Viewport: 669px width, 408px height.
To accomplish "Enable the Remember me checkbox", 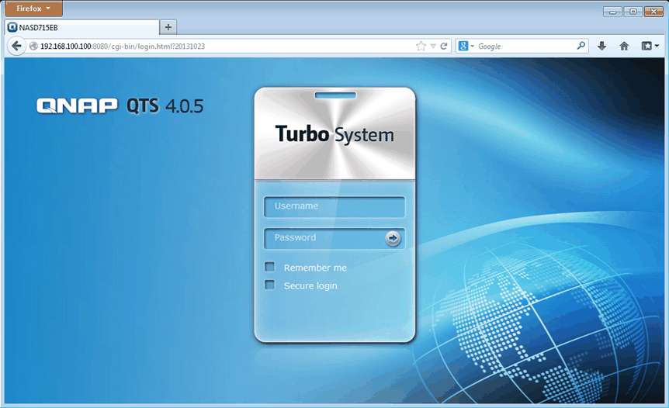I will click(x=270, y=267).
